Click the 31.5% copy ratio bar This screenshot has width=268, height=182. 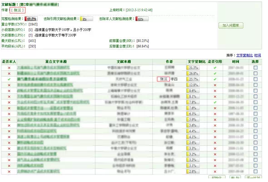(x=193, y=68)
